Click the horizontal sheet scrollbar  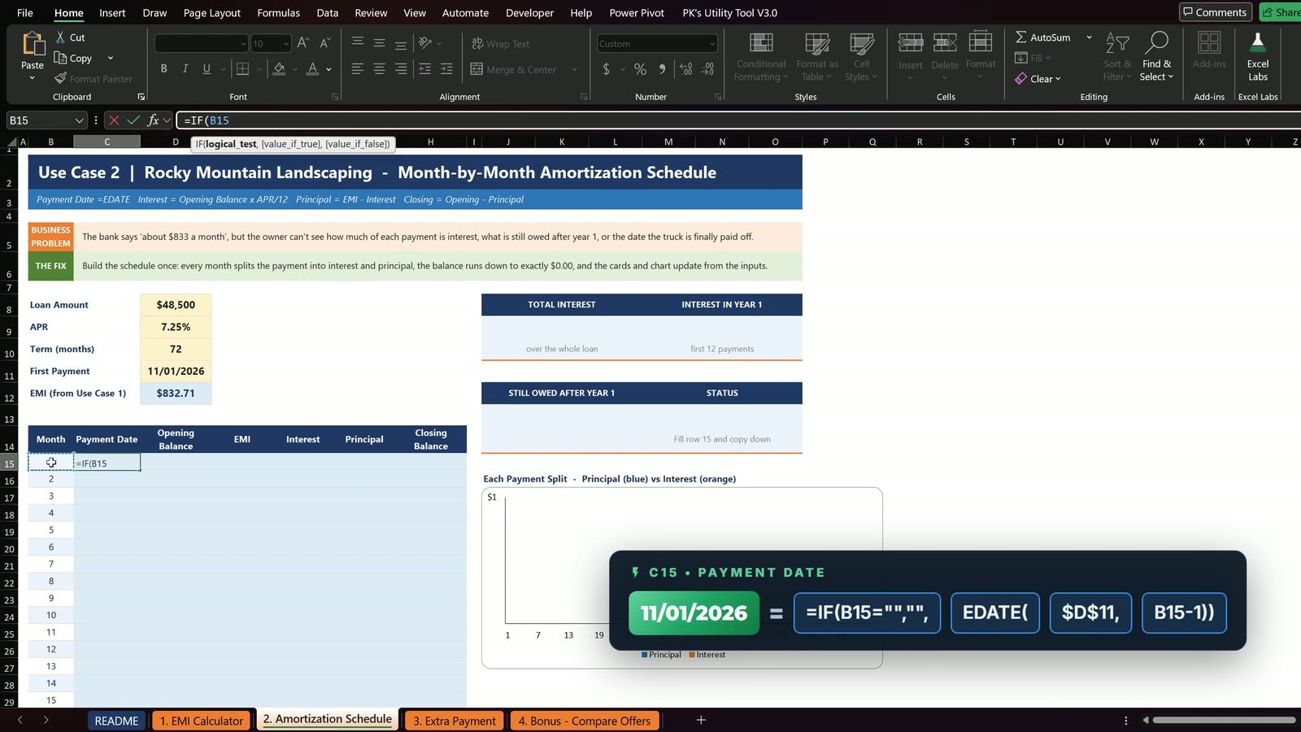[1224, 720]
